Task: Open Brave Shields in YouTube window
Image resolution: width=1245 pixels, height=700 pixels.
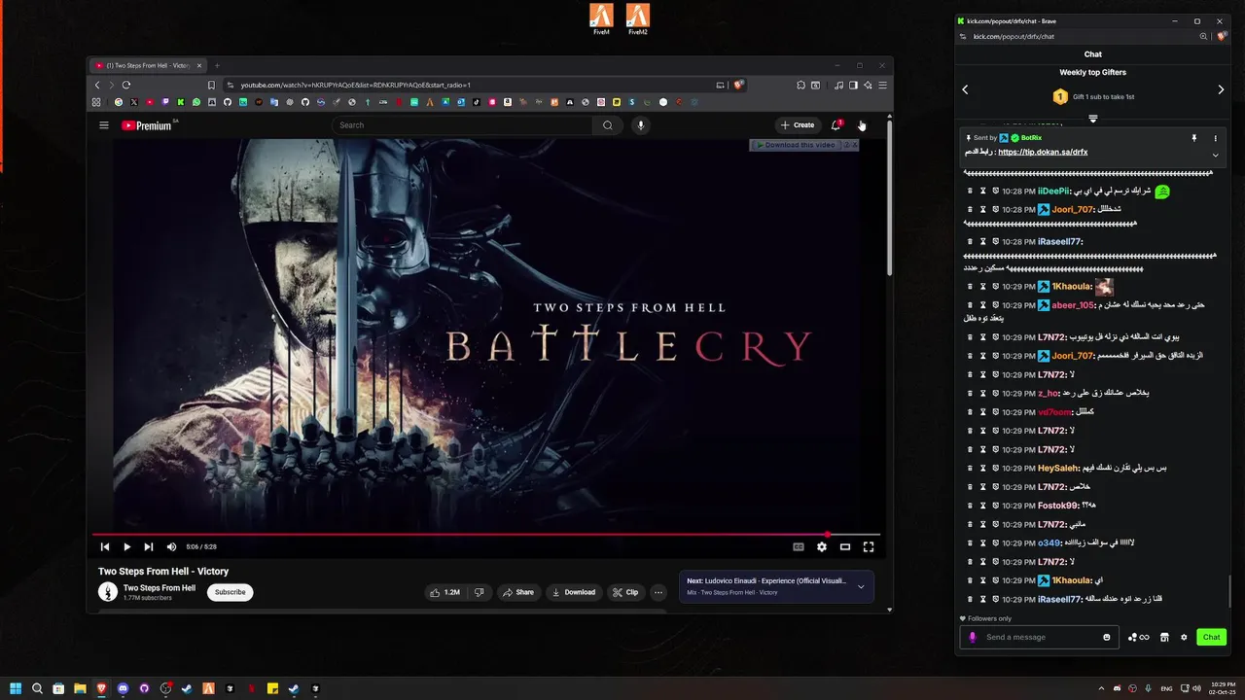Action: tap(739, 86)
